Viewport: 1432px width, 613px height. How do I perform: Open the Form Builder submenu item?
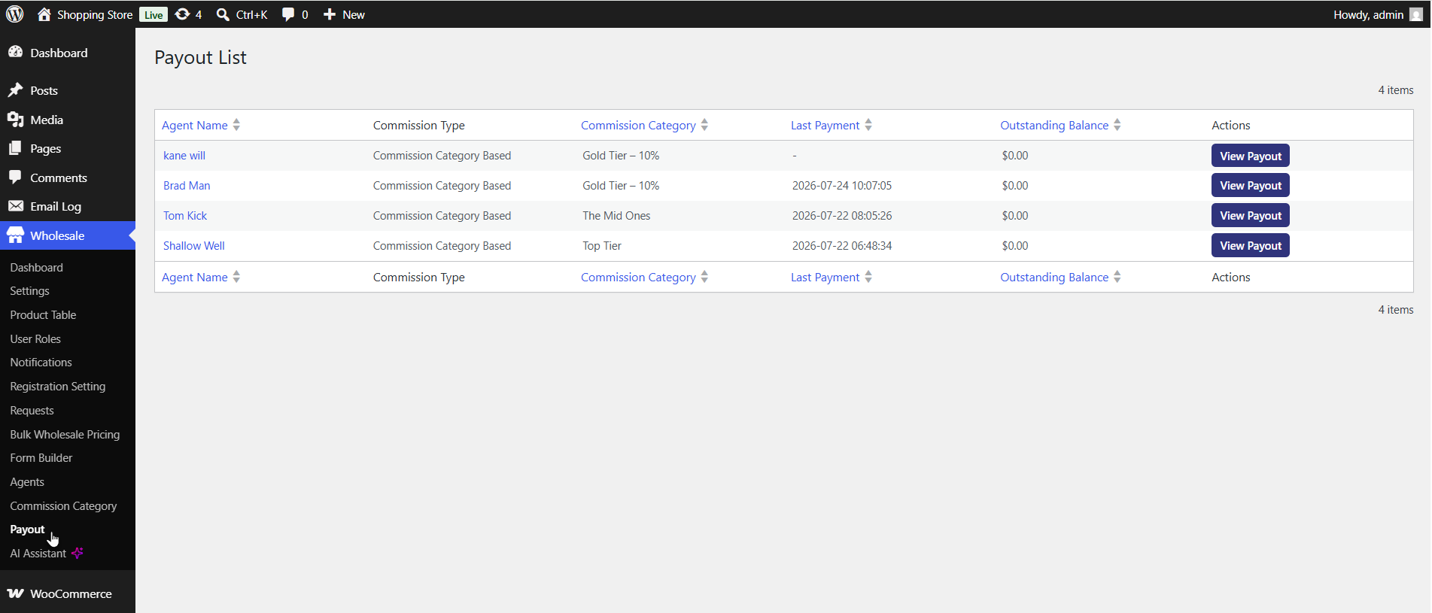click(41, 458)
